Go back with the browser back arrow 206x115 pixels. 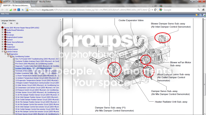3,10
